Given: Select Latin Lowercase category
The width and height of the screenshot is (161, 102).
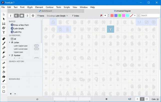Looking at the screenshot, I should [x=20, y=49].
